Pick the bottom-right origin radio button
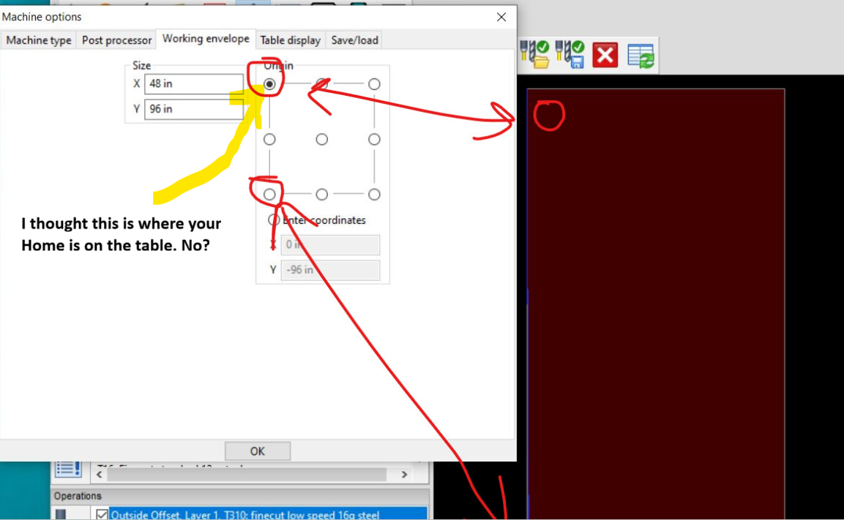The image size is (844, 520). coord(374,195)
